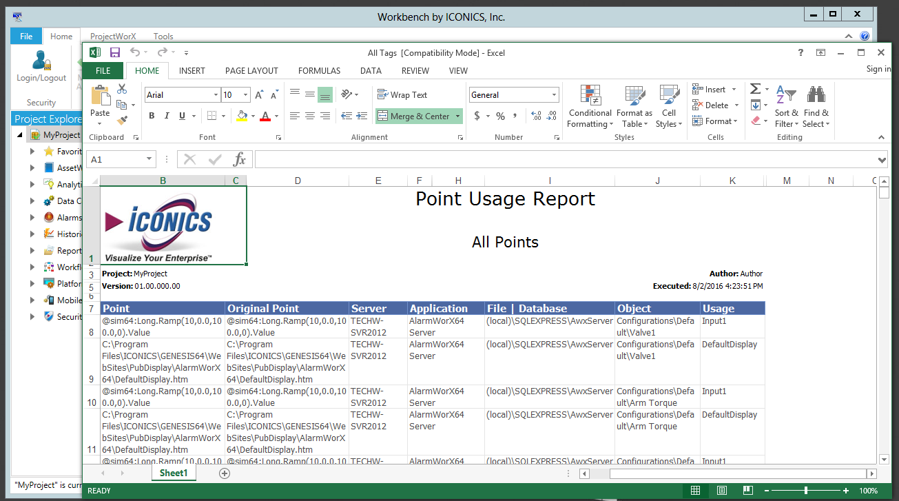Click the Cut scissors icon
899x501 pixels.
(x=122, y=89)
